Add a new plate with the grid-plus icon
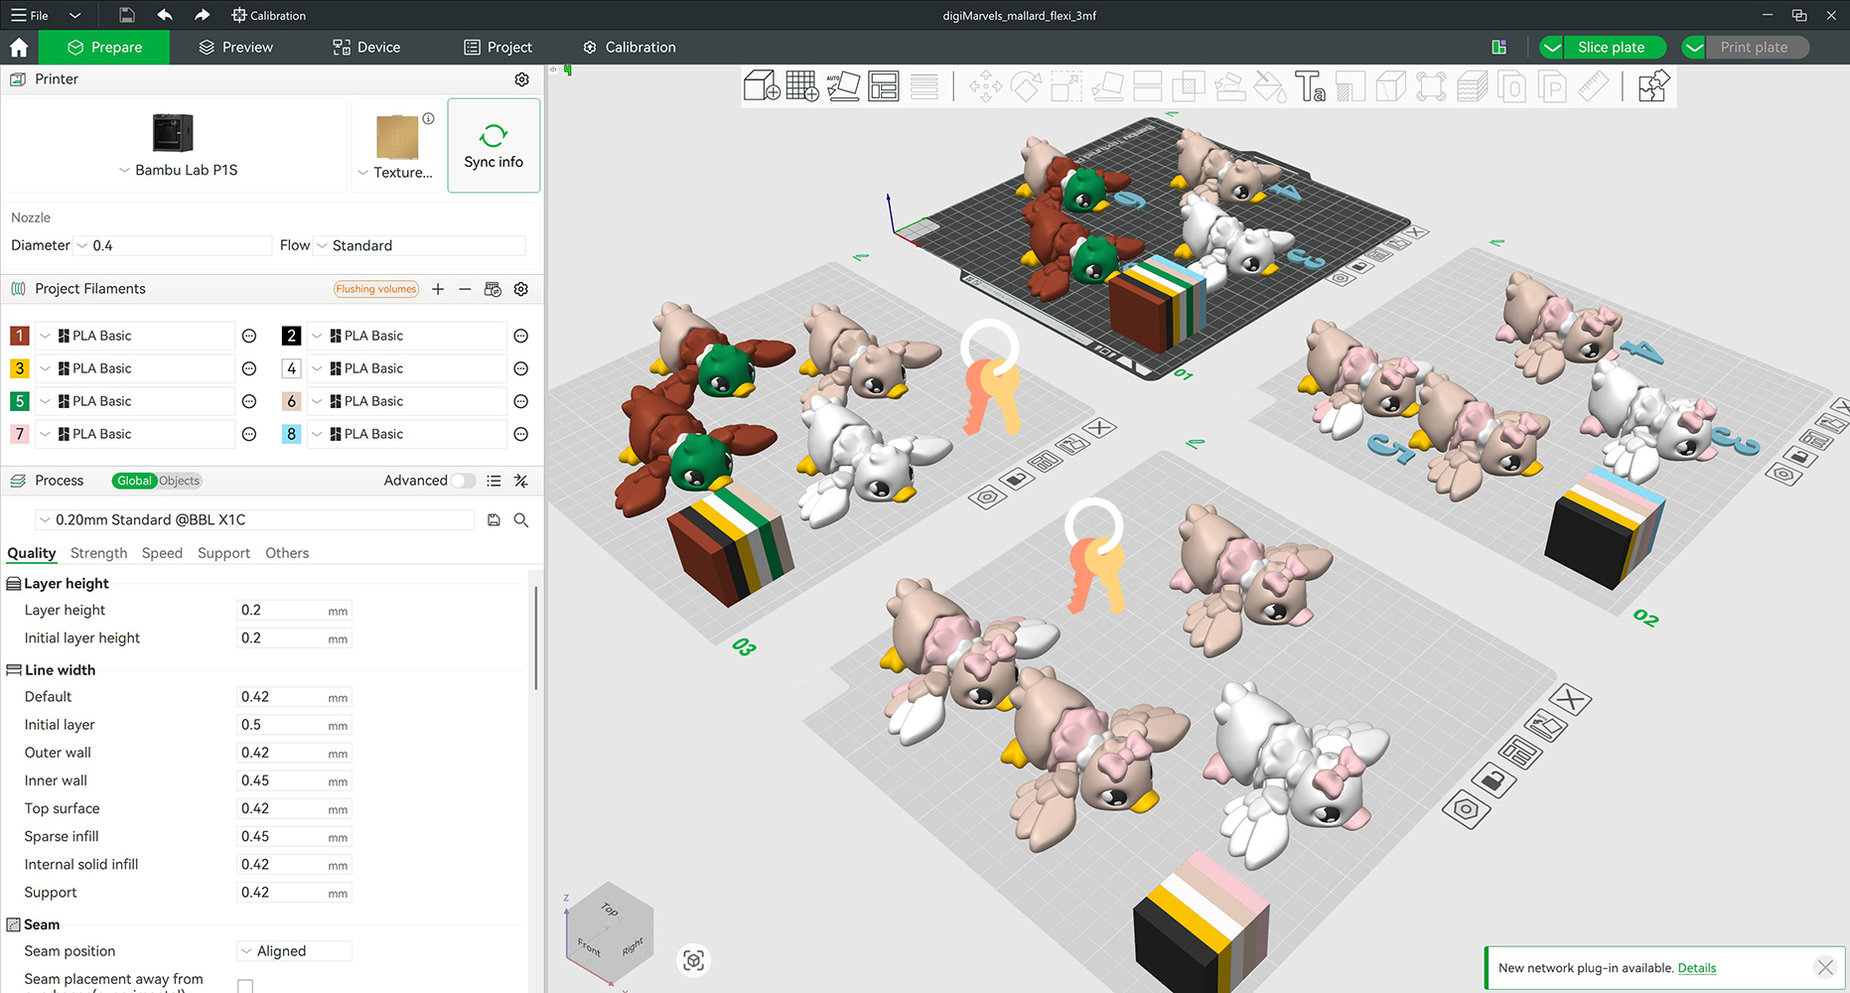The image size is (1850, 993). [802, 86]
